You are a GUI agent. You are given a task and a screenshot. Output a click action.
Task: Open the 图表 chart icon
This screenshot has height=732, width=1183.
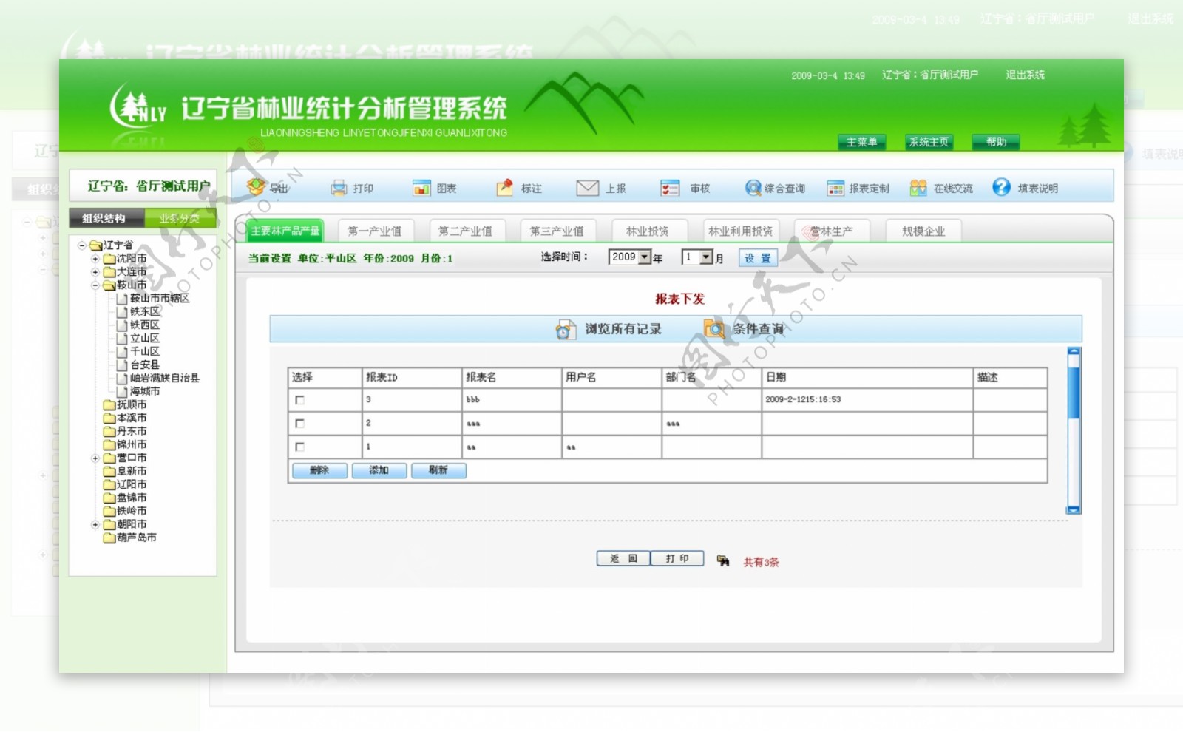(x=421, y=188)
